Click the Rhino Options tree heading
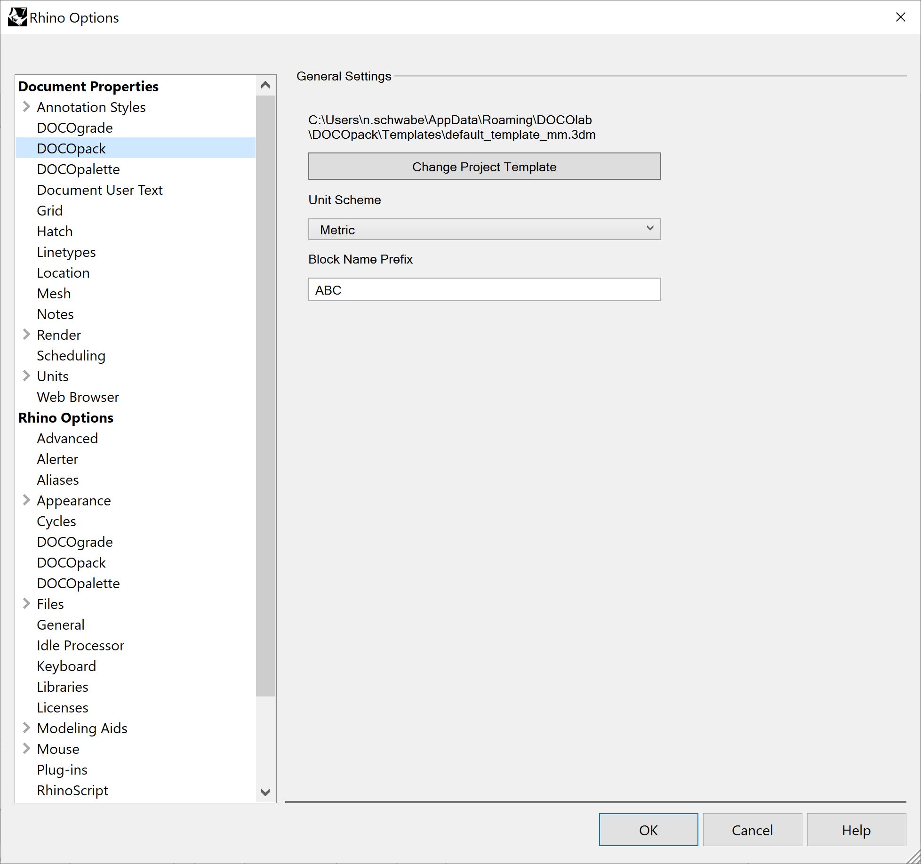The height and width of the screenshot is (864, 921). pos(66,418)
